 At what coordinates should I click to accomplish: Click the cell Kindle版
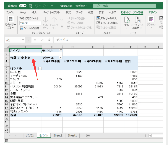click(x=25, y=72)
